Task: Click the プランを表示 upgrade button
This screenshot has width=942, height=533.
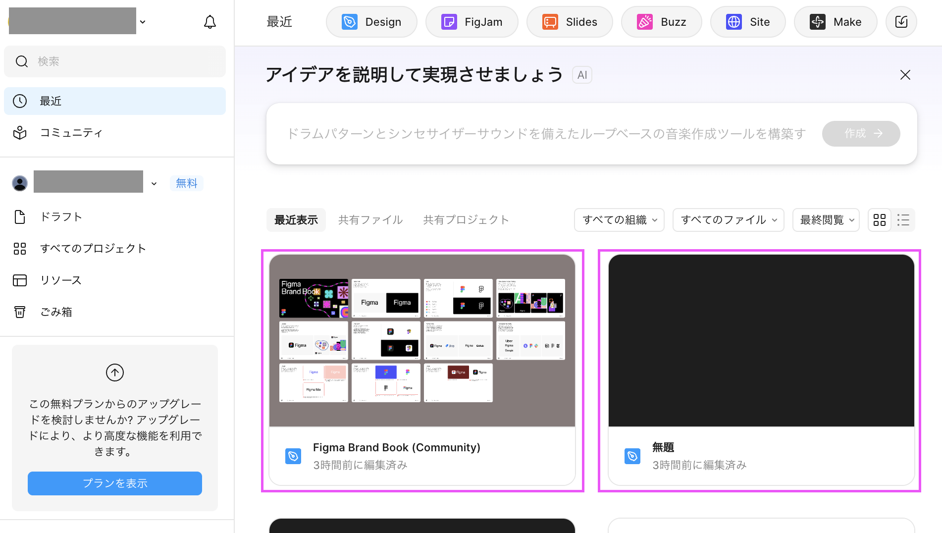Action: [115, 483]
